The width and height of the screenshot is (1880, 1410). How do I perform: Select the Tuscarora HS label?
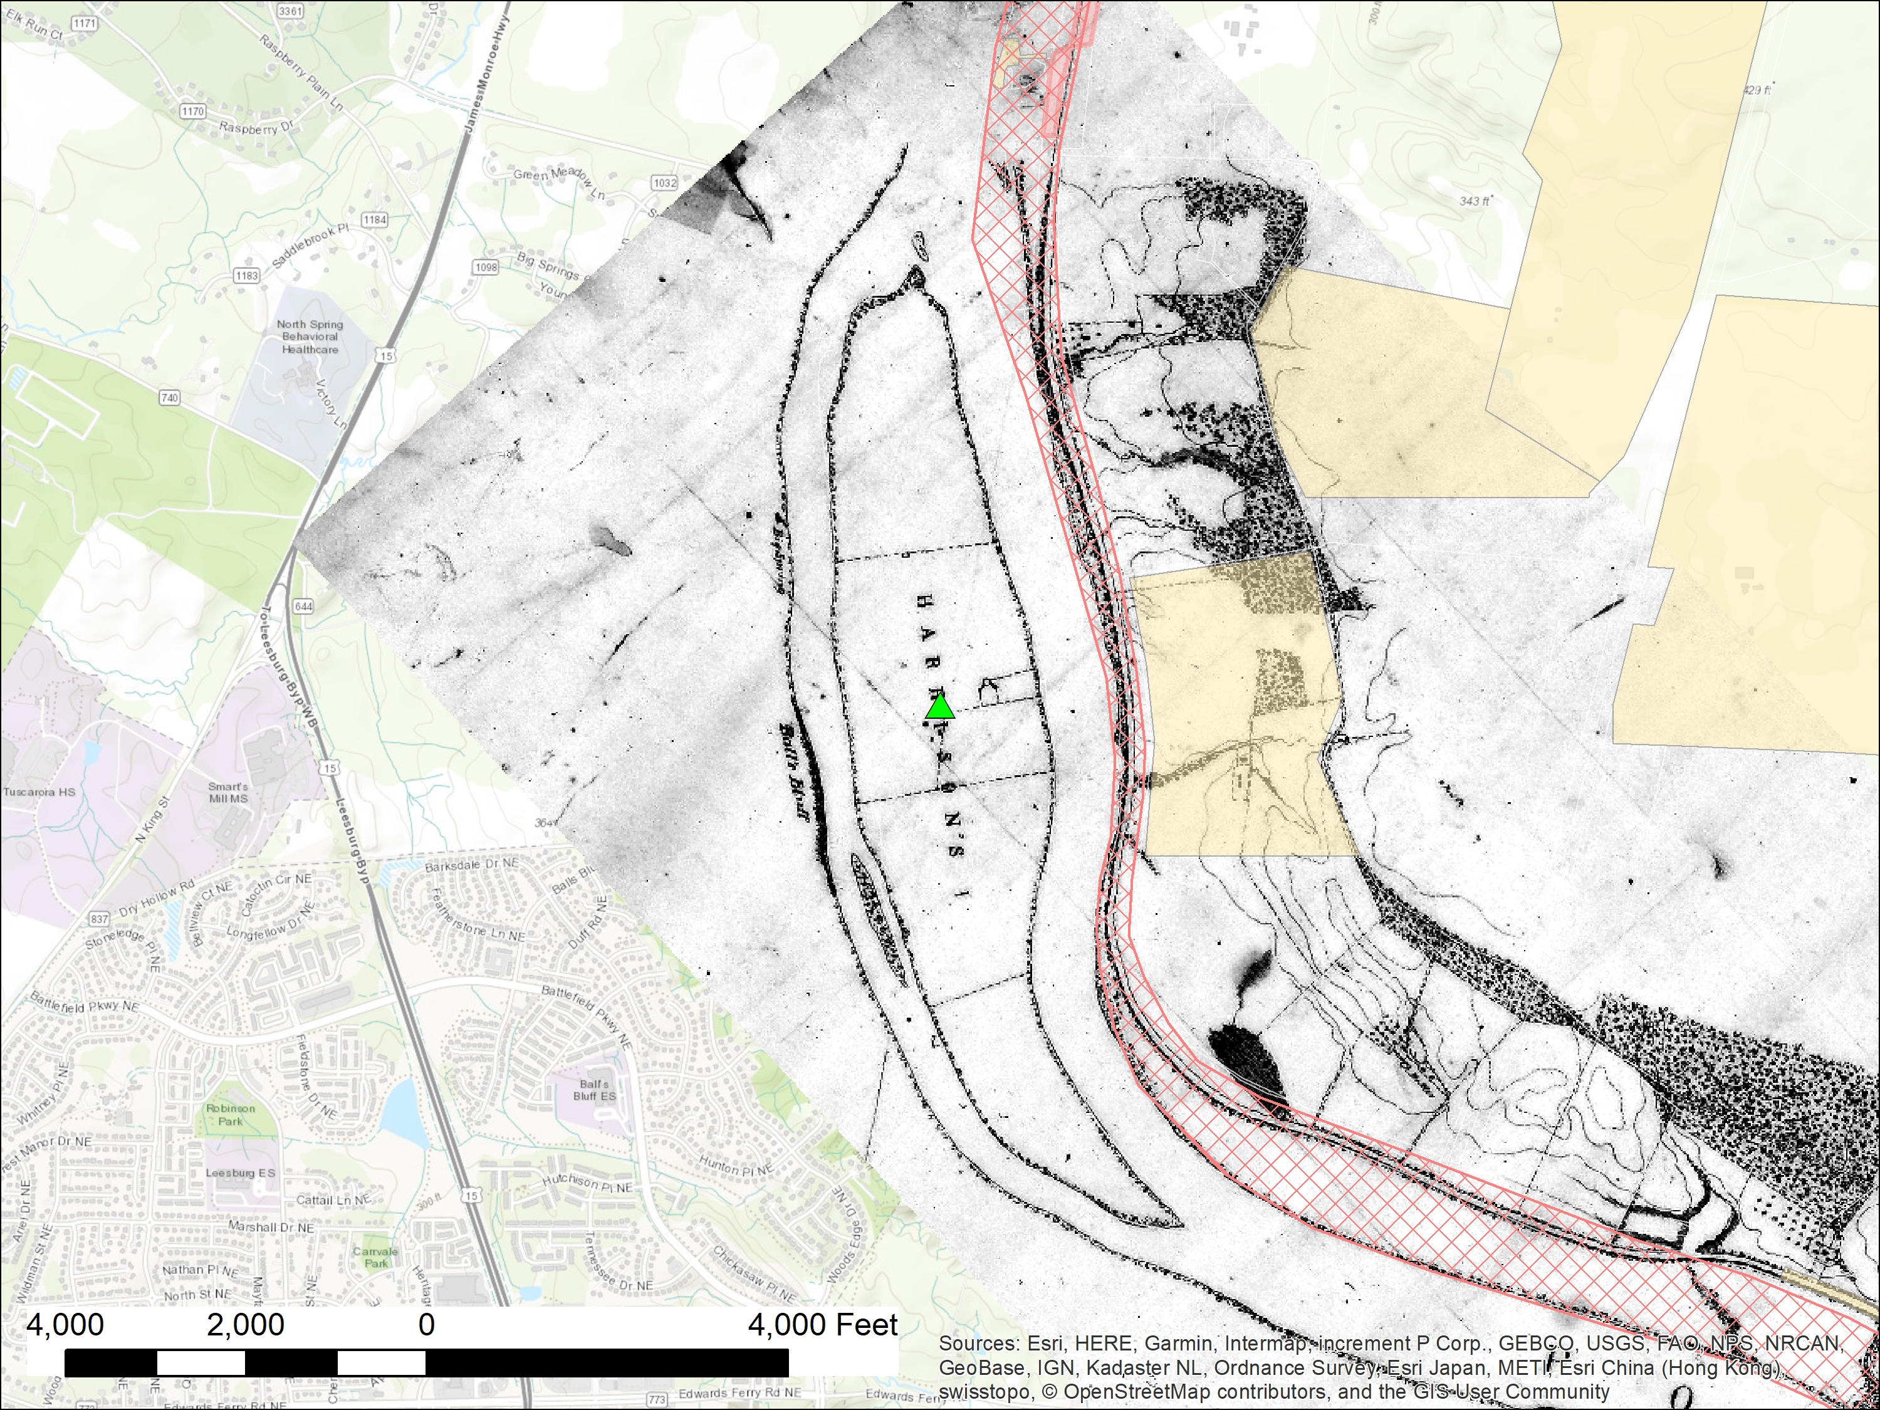39,791
